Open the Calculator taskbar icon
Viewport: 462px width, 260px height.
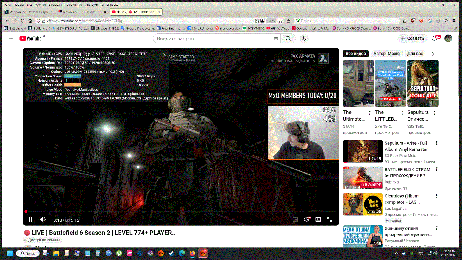coord(98,253)
